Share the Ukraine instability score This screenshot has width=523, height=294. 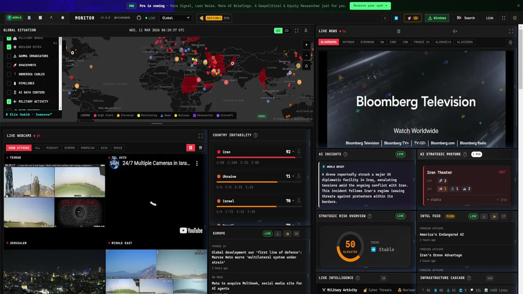click(x=299, y=176)
